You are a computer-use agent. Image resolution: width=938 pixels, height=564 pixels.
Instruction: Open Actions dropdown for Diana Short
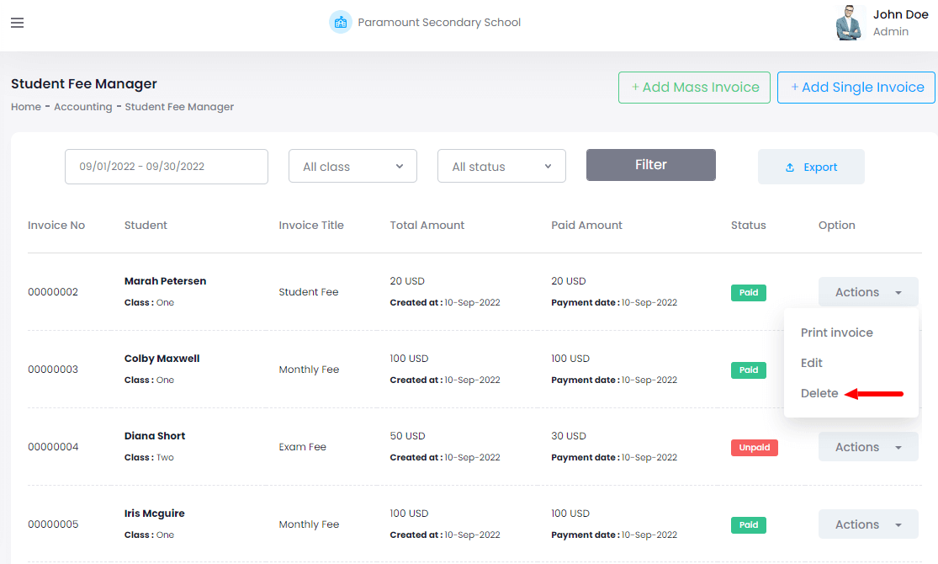[867, 447]
